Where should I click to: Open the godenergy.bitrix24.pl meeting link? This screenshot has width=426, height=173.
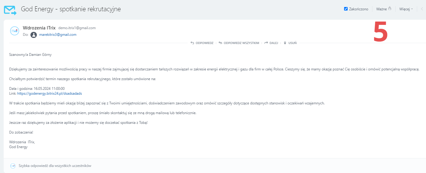pyautogui.click(x=50, y=93)
